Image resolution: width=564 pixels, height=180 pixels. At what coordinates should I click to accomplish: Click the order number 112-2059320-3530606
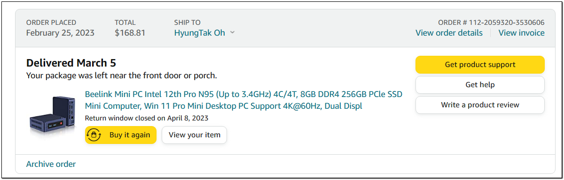(491, 22)
